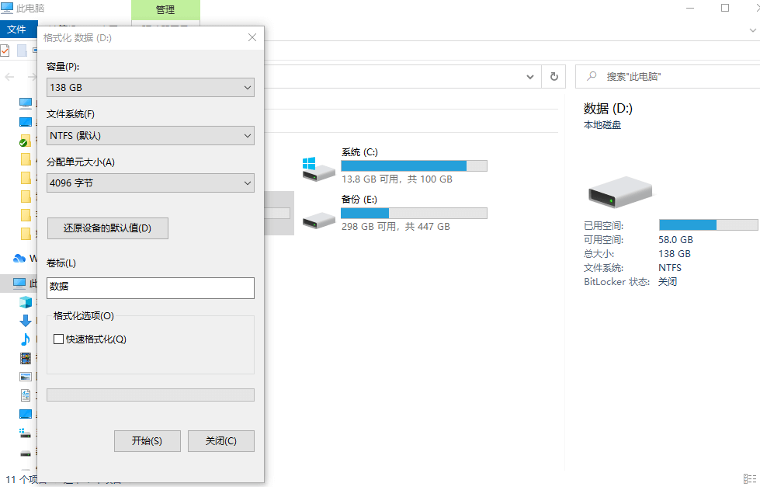Click the 本地磁盘 subtitle in details pane
The width and height of the screenshot is (760, 487).
[602, 125]
